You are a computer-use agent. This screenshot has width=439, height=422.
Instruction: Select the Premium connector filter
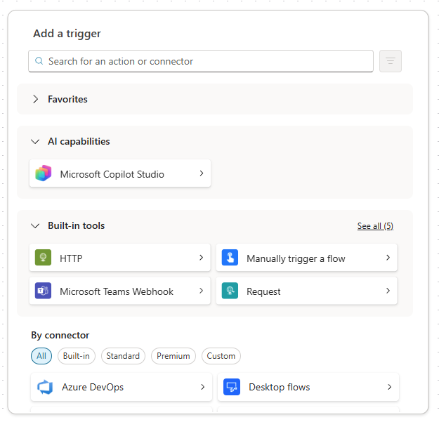coord(173,356)
